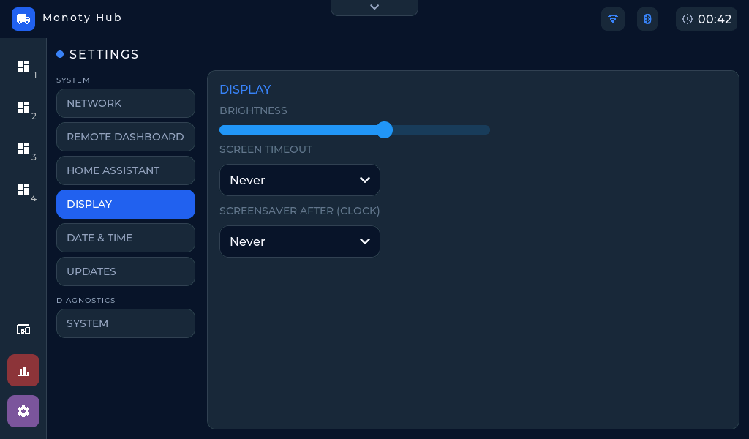Open the red bar chart statistics icon
Viewport: 749px width, 439px height.
pyautogui.click(x=23, y=370)
